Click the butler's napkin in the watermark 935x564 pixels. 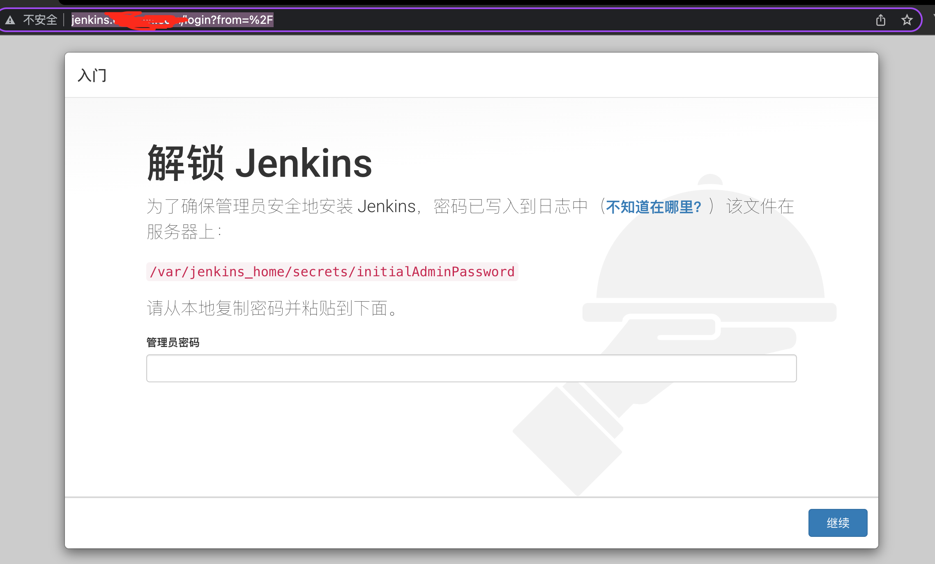567,442
